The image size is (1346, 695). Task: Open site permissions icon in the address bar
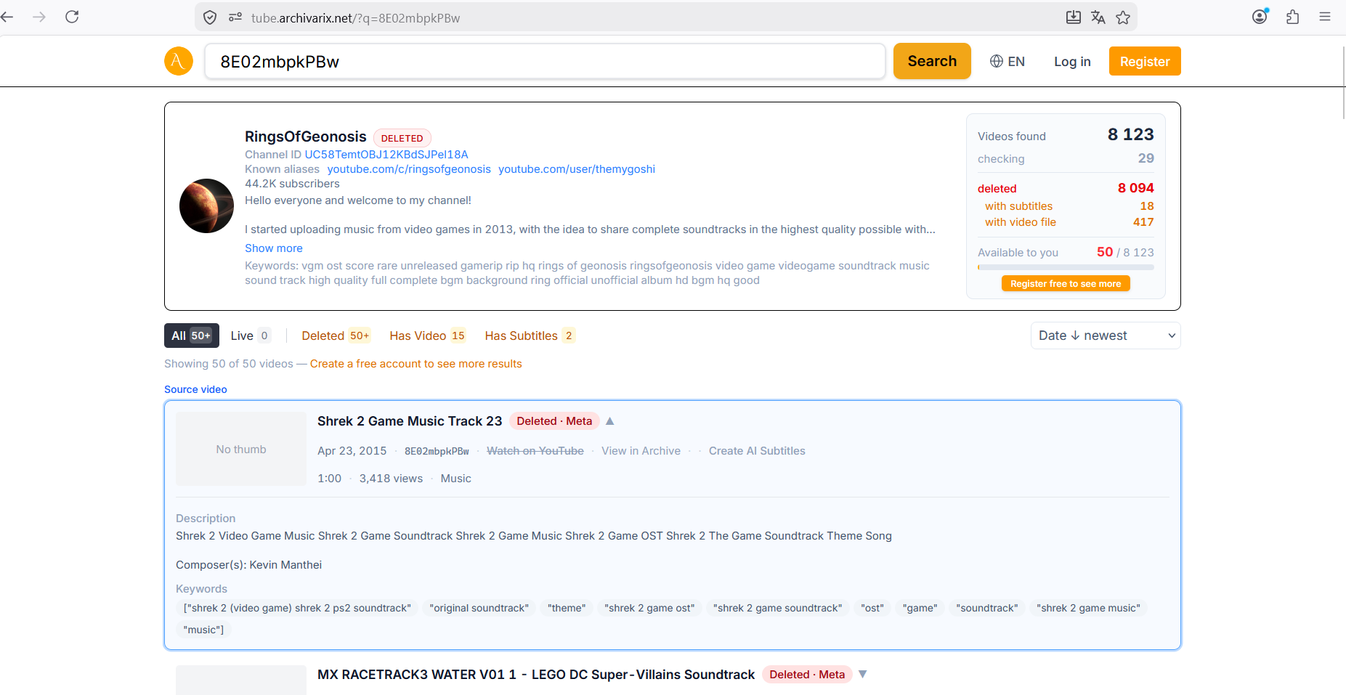[x=235, y=17]
